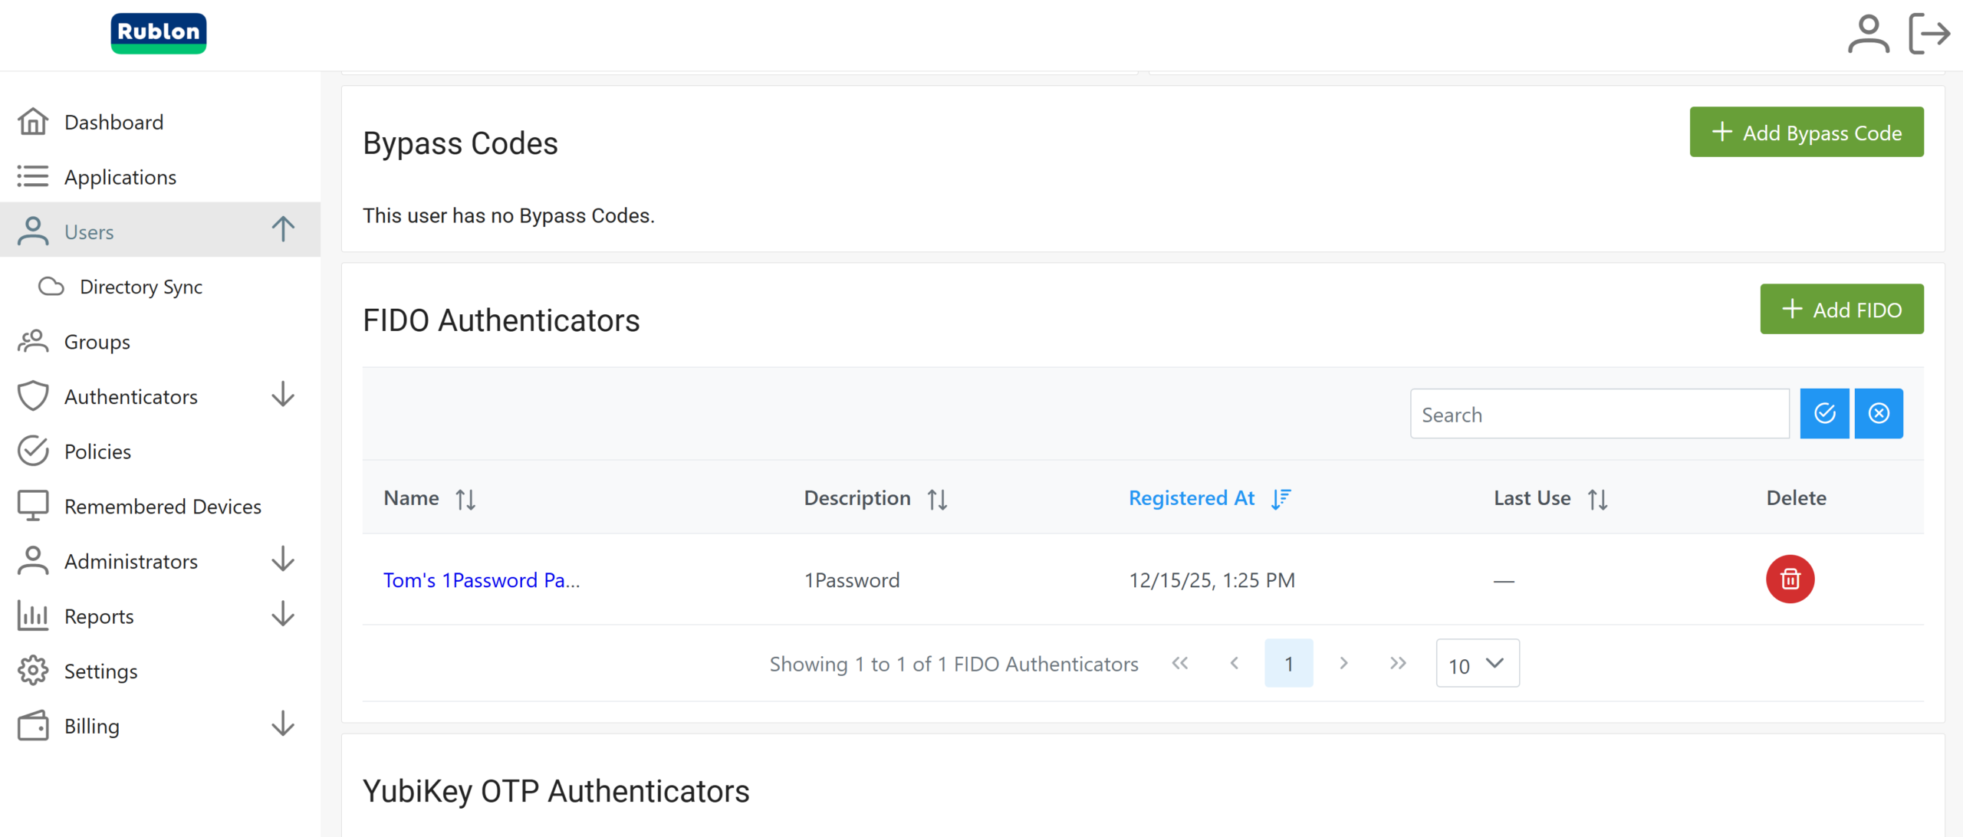Open Tom's 1Password passkey link
This screenshot has width=1963, height=837.
[x=481, y=580]
